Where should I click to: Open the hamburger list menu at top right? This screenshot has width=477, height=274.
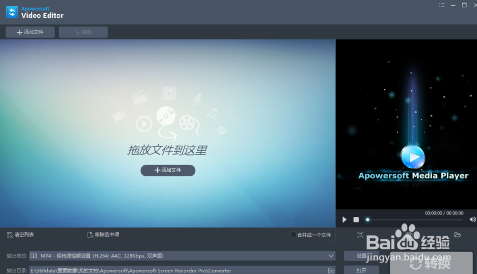click(442, 5)
